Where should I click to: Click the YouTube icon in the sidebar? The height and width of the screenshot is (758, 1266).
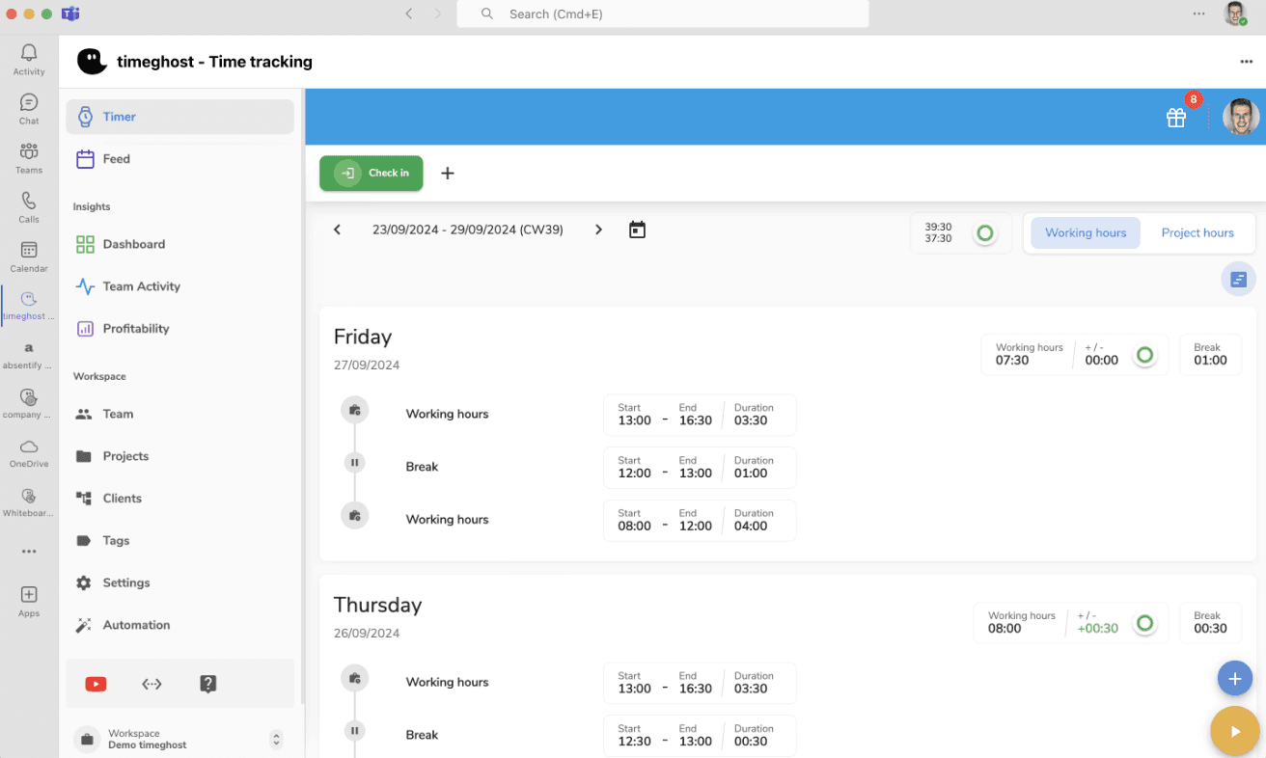[x=96, y=684]
